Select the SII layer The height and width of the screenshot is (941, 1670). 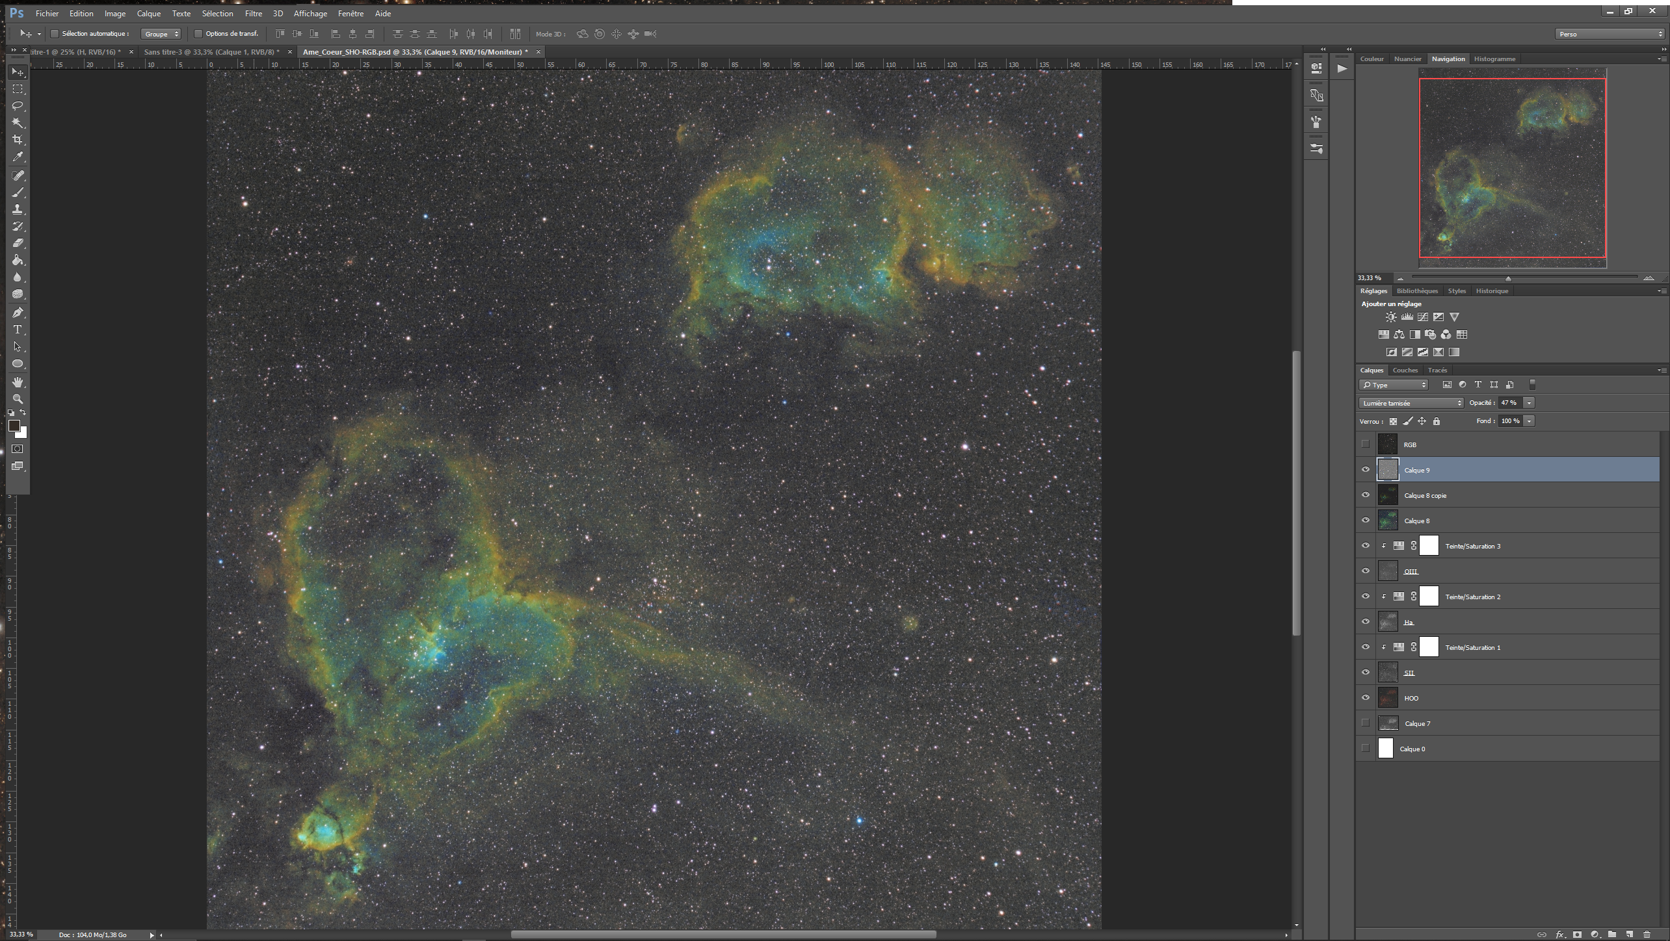pos(1509,673)
